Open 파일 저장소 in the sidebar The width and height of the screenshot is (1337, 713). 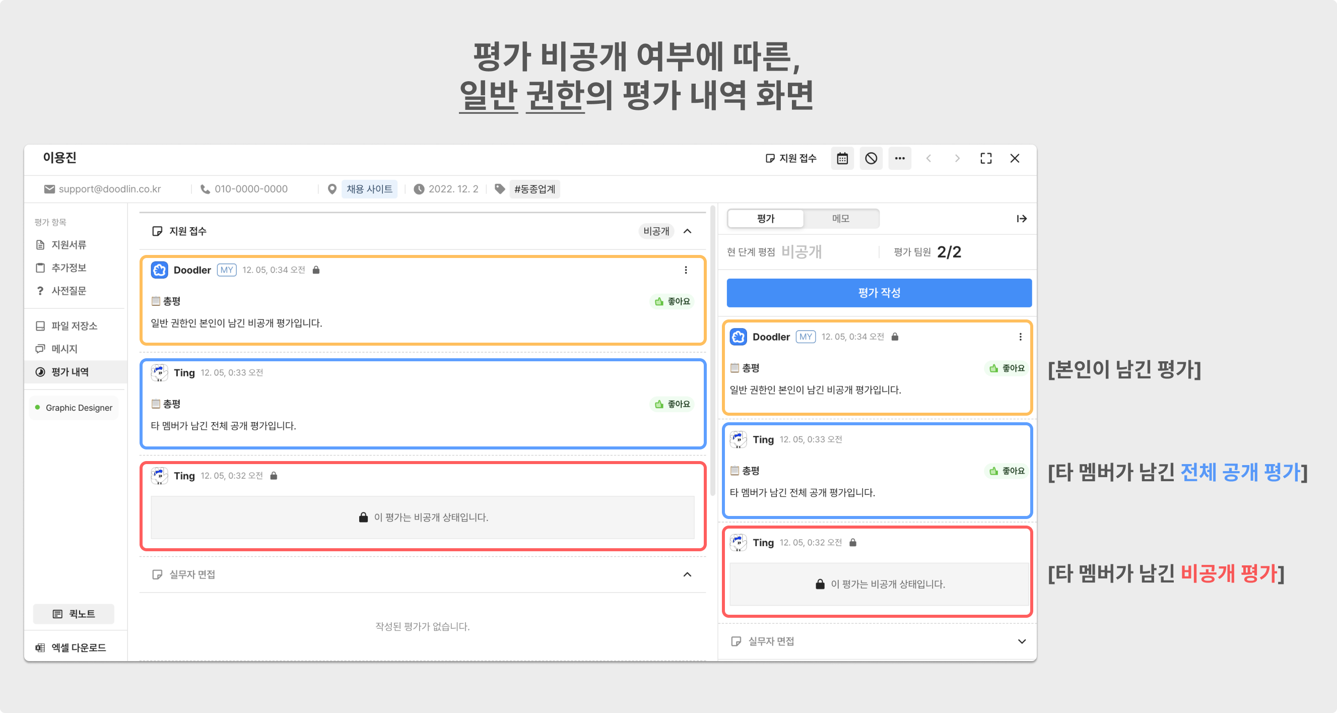(x=74, y=326)
